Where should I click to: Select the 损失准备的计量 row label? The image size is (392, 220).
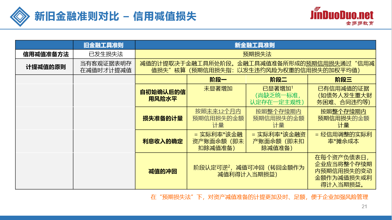(x=161, y=118)
